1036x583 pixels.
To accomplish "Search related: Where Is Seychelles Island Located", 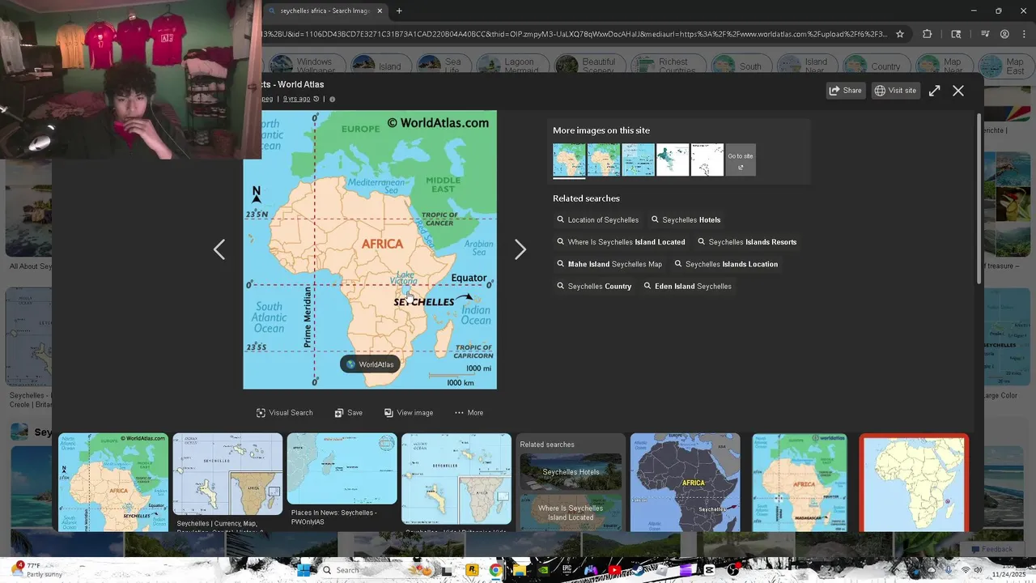I will tap(621, 242).
